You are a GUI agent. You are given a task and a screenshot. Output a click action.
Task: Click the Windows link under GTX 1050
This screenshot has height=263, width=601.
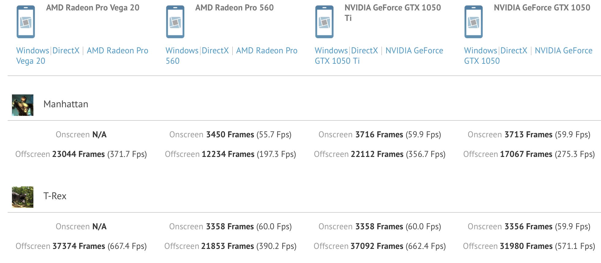(480, 51)
